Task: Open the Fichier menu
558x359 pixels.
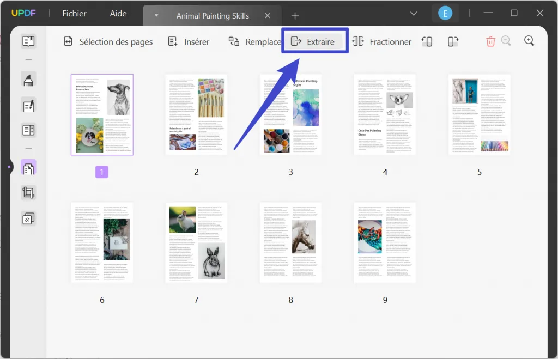Action: [x=74, y=14]
